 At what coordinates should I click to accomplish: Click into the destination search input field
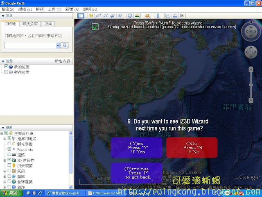point(30,46)
